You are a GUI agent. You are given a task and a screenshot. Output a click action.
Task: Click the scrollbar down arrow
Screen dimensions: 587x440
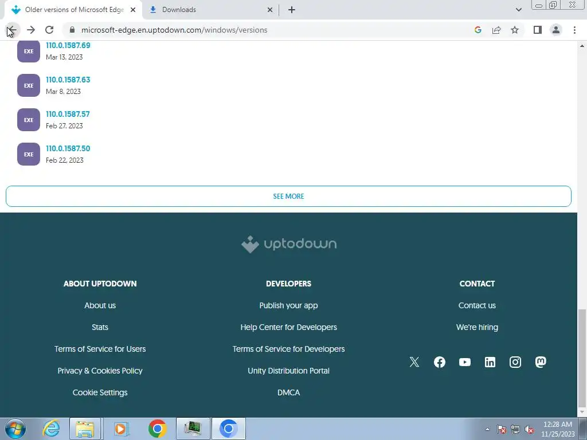point(582,412)
